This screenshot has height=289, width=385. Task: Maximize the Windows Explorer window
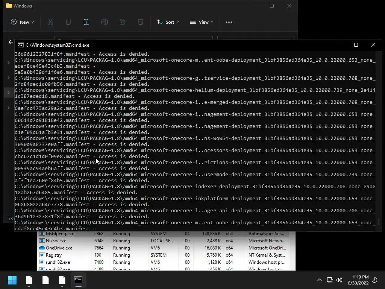(272, 6)
